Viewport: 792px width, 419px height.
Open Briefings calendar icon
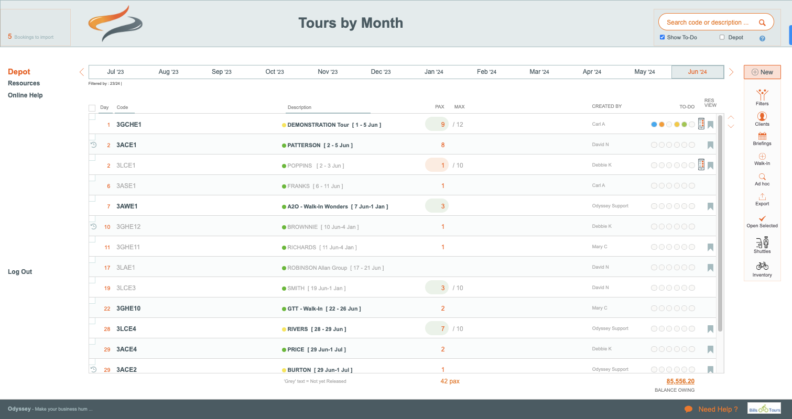(762, 136)
